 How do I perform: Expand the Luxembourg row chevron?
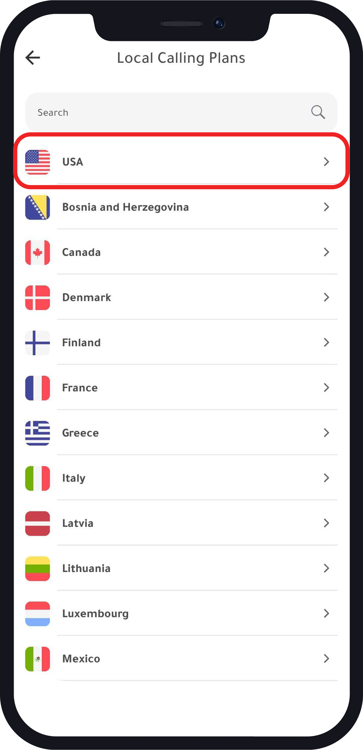click(326, 613)
